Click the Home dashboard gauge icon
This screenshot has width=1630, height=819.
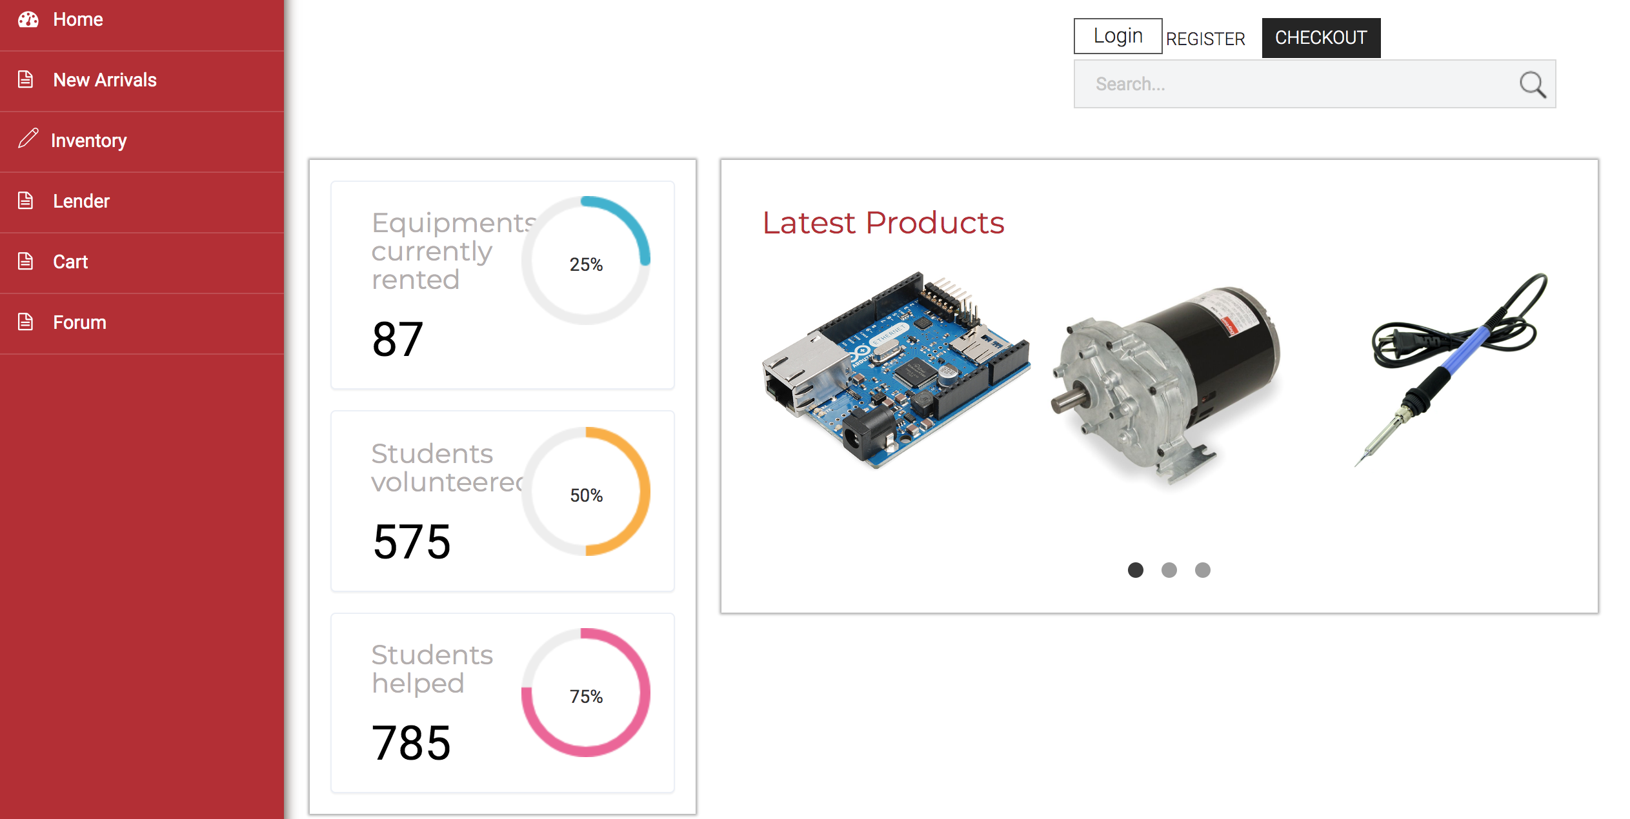[28, 19]
